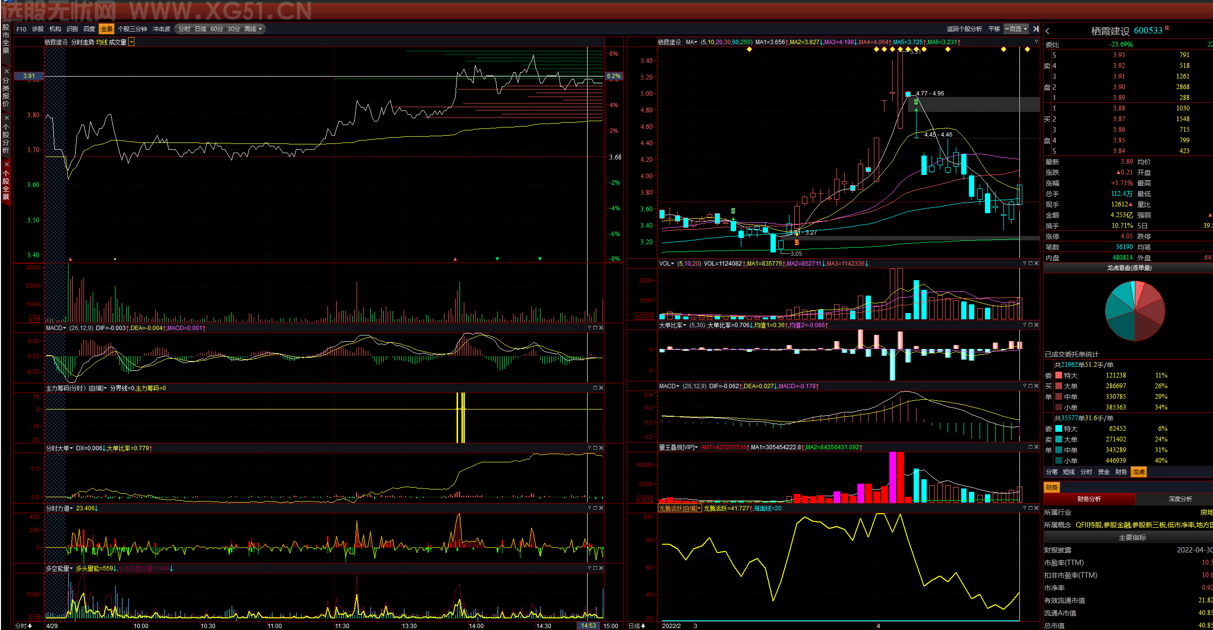Open the 大单比率 indicator dropdown

point(672,325)
